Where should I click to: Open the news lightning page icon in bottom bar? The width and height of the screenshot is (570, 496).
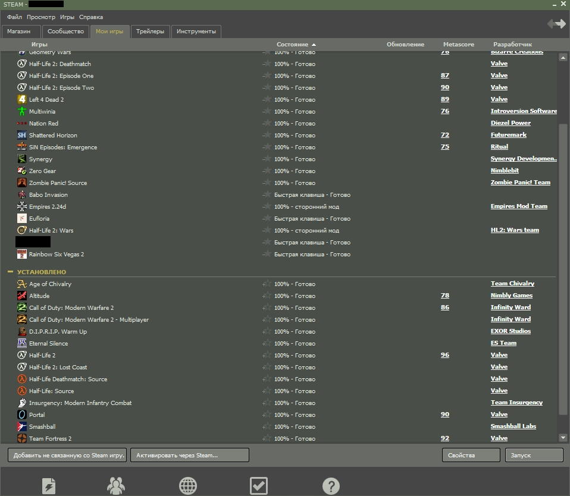tap(49, 486)
